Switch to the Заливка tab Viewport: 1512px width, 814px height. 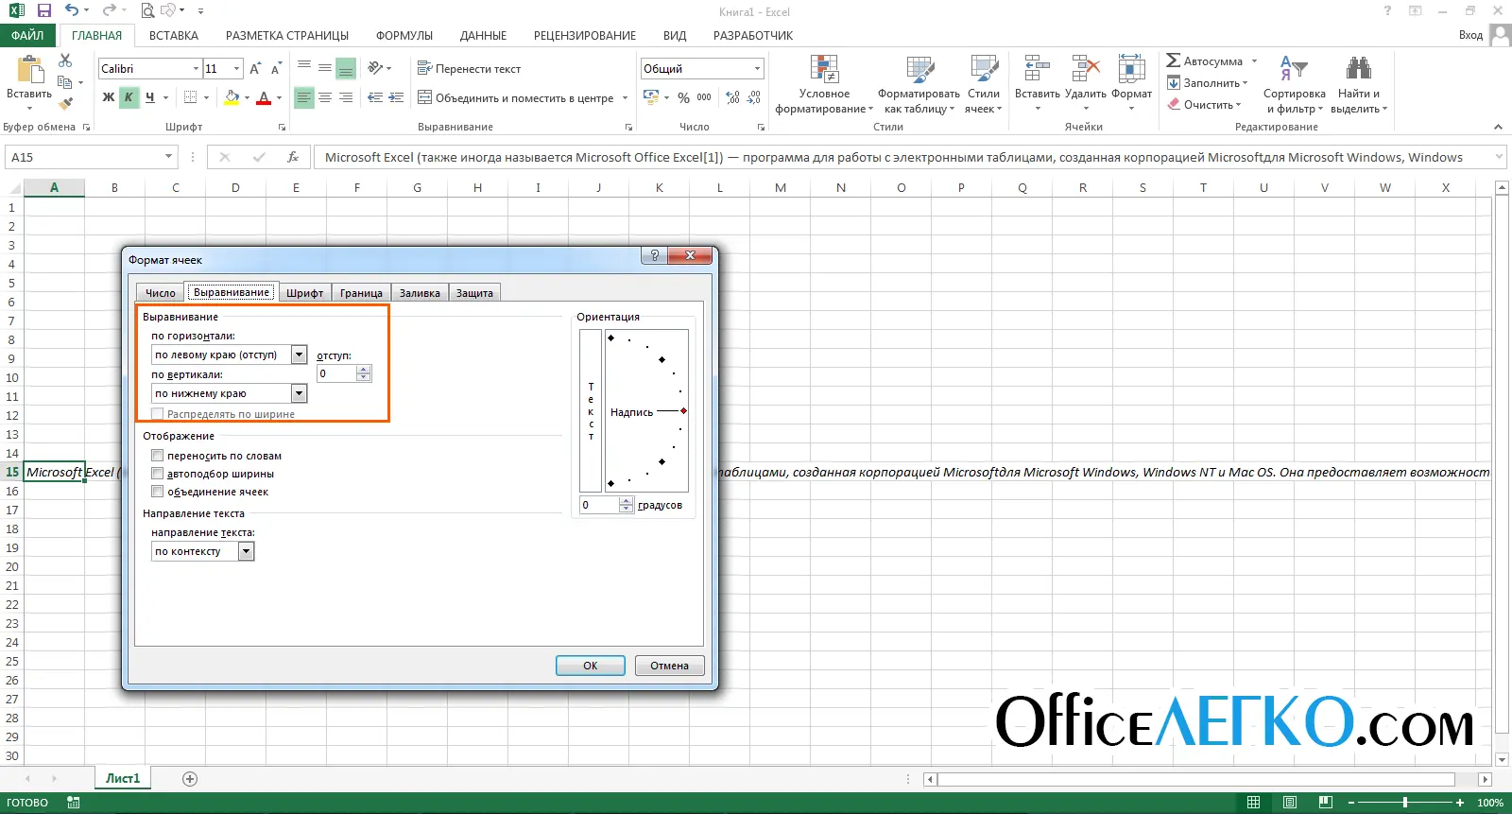coord(420,293)
